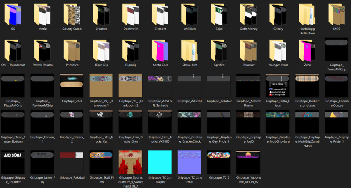Screen dimensions: 351x188
Task: Open the eMillion folder
Action: pyautogui.click(x=190, y=14)
